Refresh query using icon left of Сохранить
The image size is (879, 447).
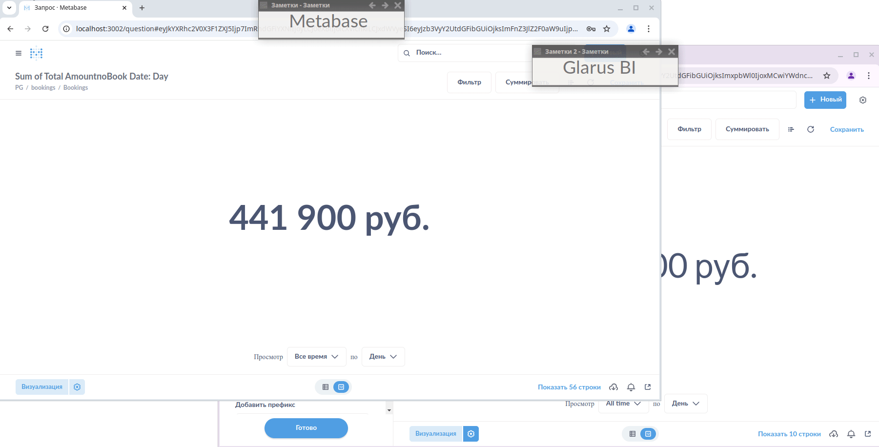pos(810,129)
